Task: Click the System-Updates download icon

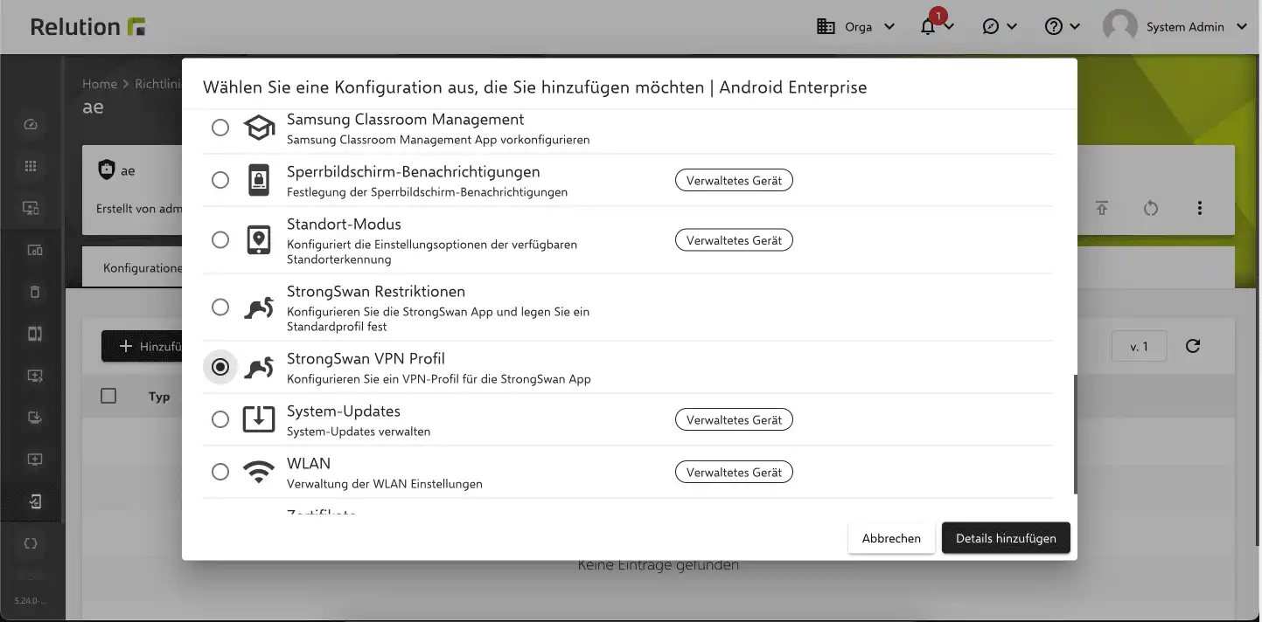Action: (x=259, y=420)
